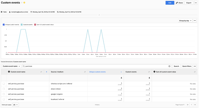199x108 pixels.
Task: Sort by Custom events column arrows
Action: (x=149, y=72)
